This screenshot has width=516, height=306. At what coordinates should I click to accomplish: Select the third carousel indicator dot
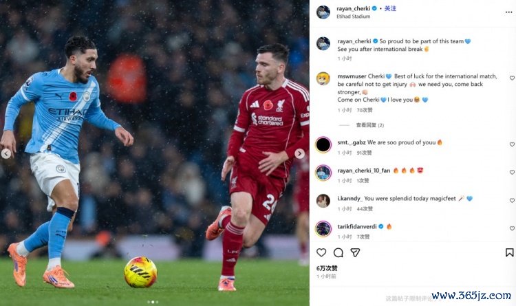pos(157,302)
